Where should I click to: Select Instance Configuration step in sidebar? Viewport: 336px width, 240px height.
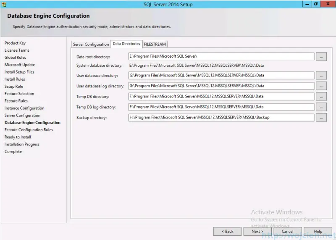click(24, 108)
